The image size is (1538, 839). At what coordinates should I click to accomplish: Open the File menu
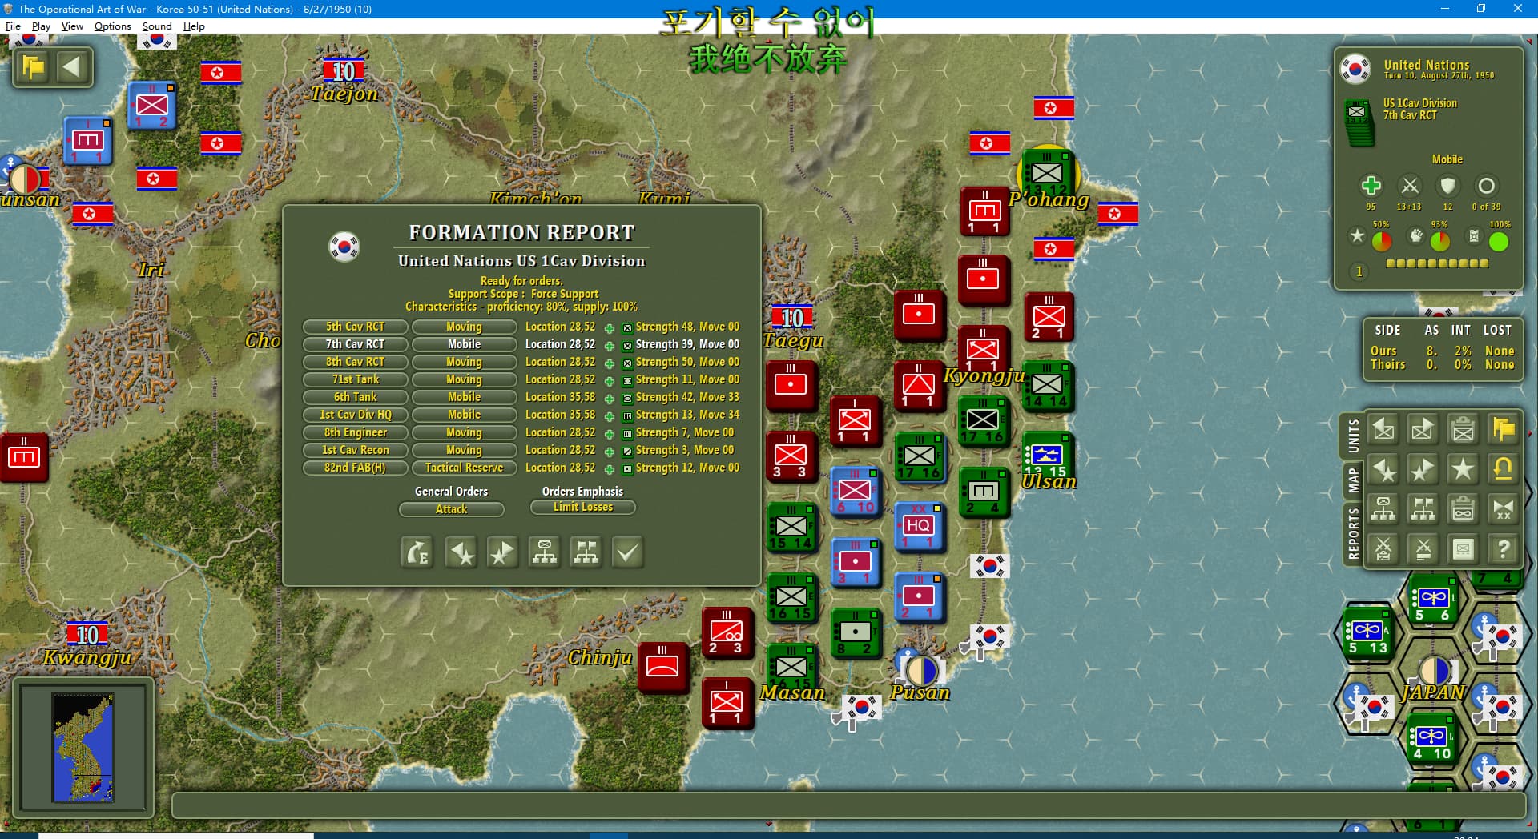(13, 26)
